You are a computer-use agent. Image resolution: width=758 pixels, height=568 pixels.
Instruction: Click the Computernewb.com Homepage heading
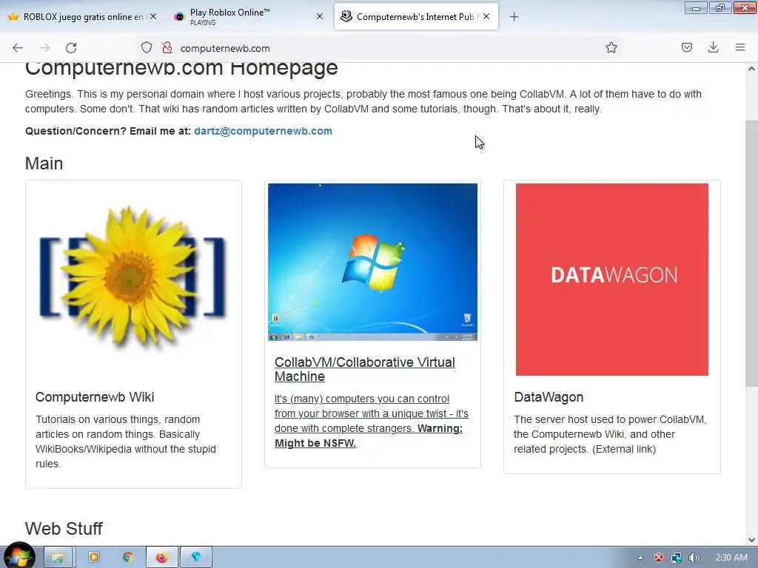(181, 69)
